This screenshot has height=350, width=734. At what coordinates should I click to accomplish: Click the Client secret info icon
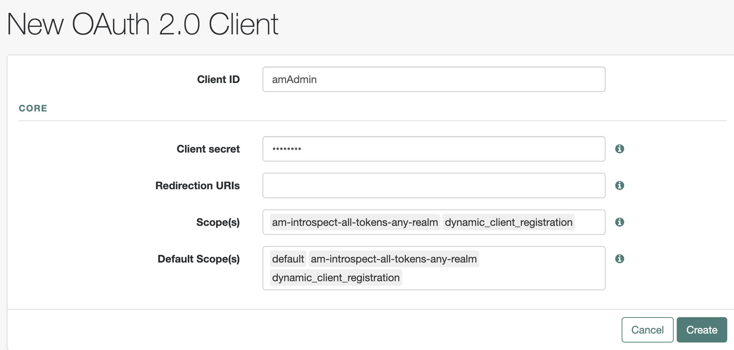pos(620,149)
